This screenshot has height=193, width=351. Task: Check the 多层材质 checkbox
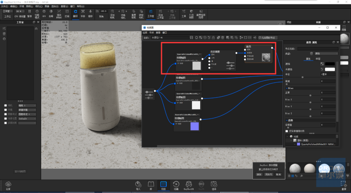6,123
